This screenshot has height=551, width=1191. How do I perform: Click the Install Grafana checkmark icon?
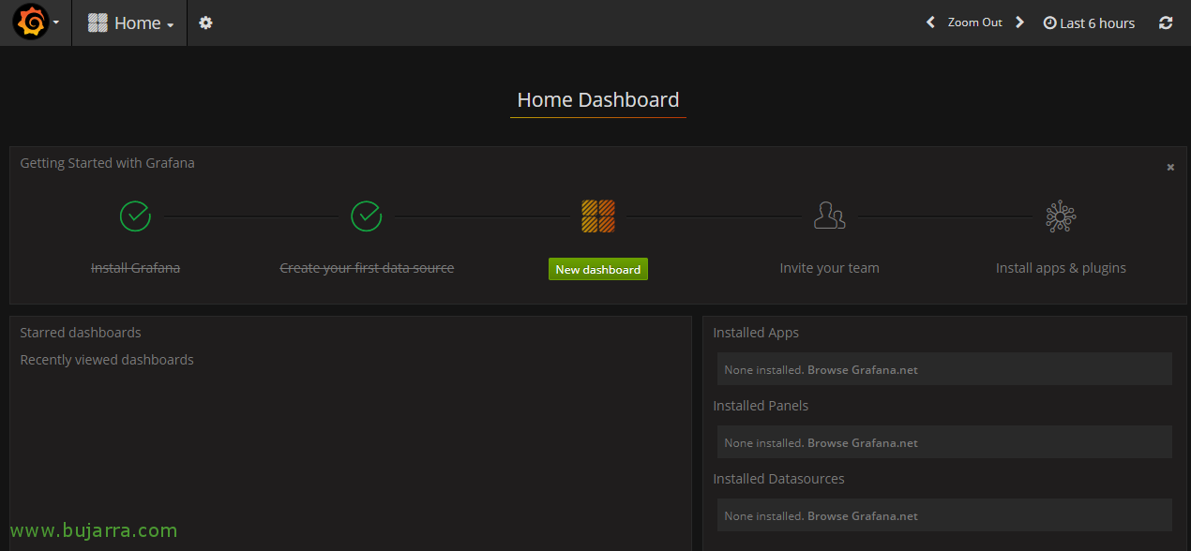(x=135, y=216)
